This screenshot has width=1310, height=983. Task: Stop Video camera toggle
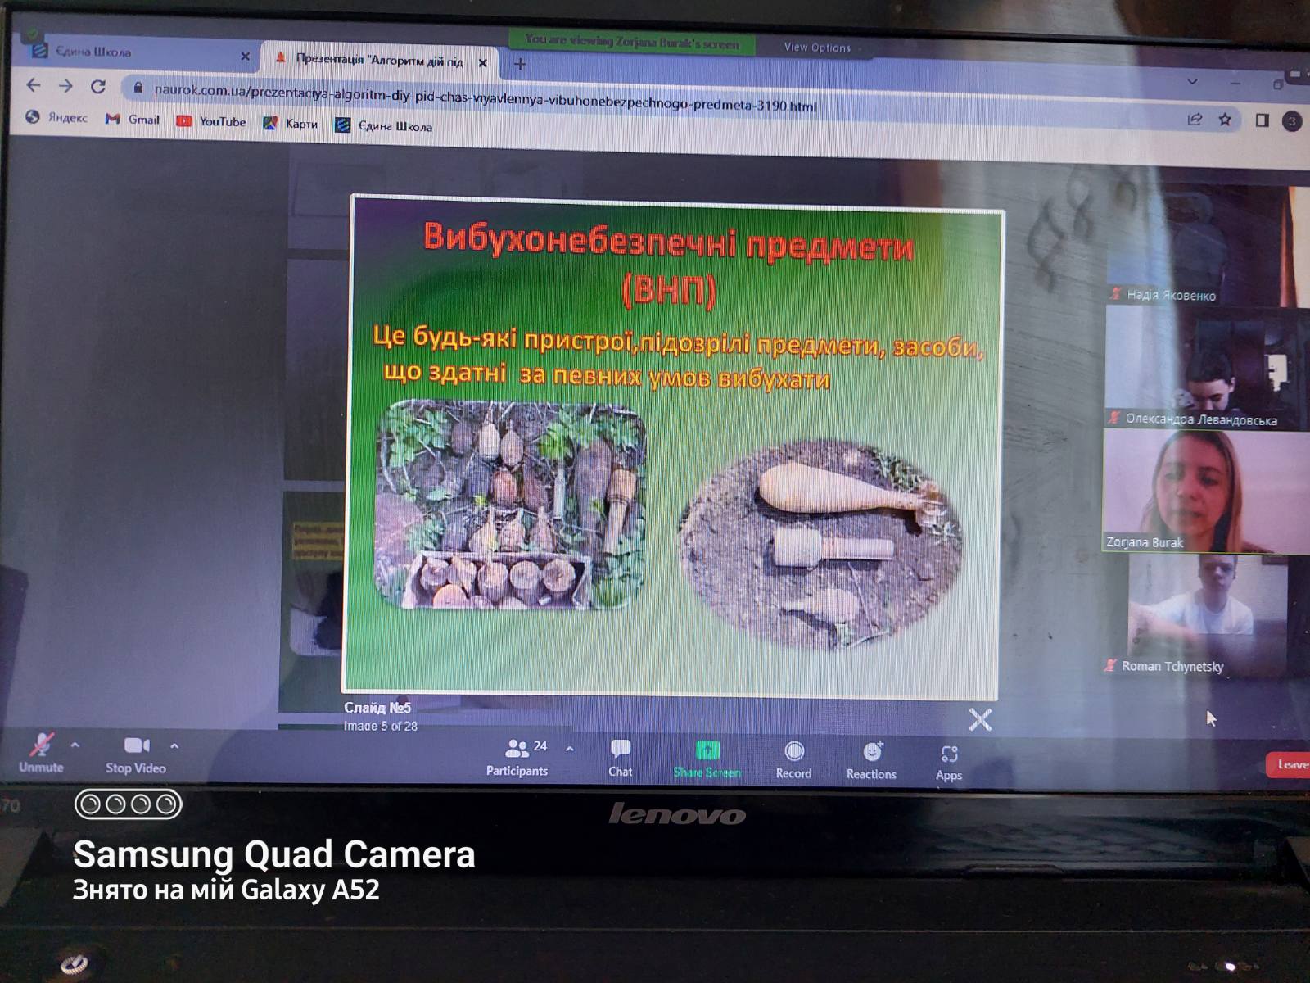click(136, 754)
